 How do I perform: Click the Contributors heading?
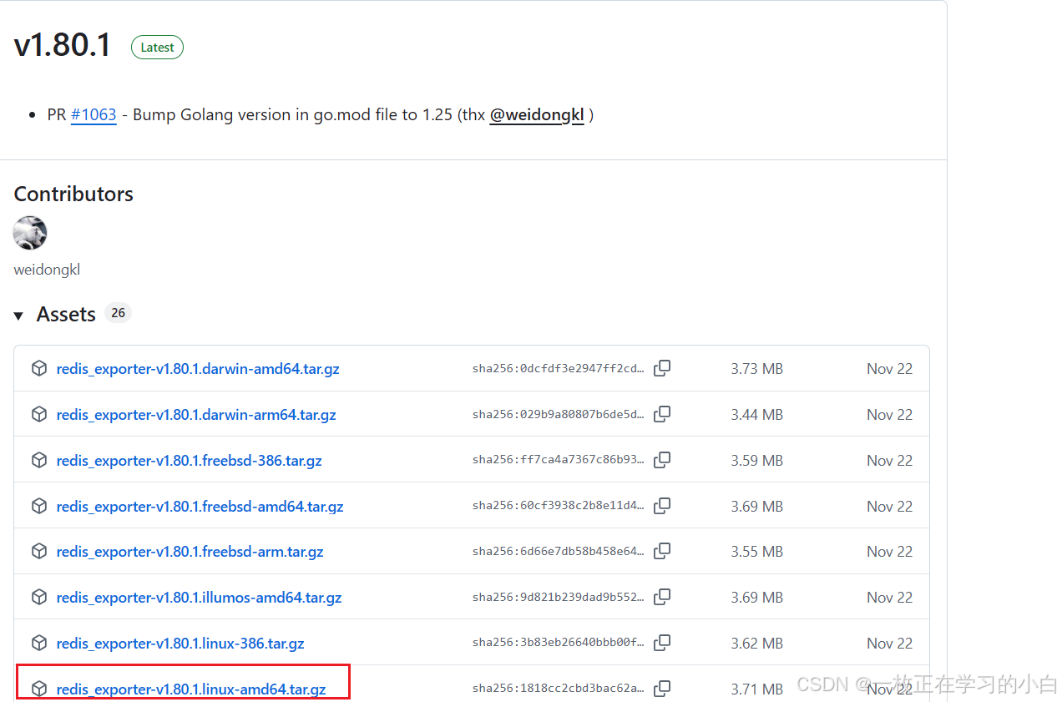(x=73, y=194)
